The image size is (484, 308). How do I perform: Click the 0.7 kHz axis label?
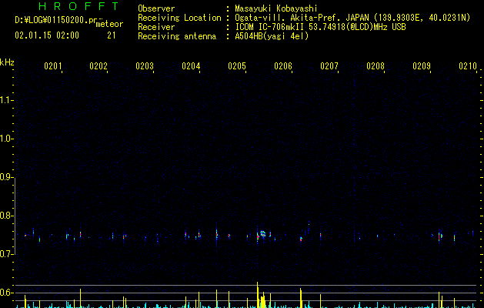click(x=6, y=254)
